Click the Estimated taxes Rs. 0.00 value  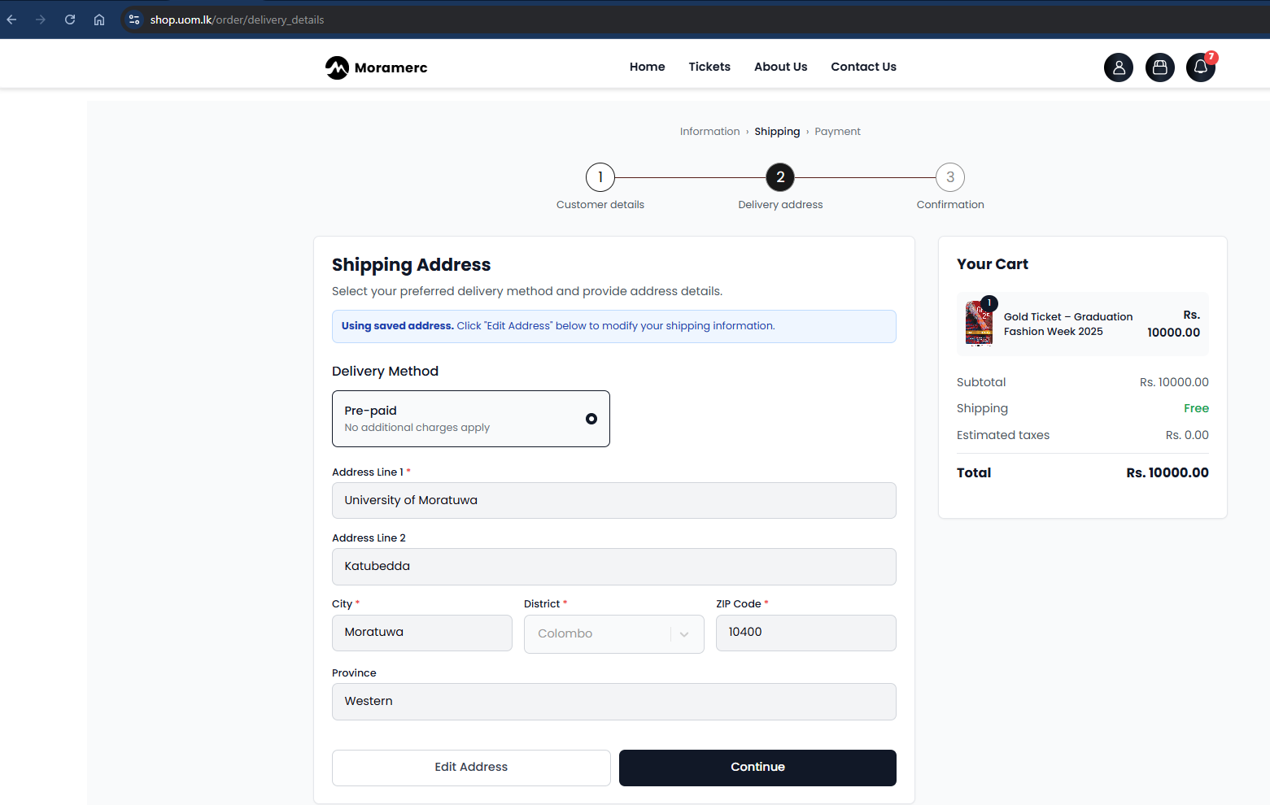[x=1187, y=435]
